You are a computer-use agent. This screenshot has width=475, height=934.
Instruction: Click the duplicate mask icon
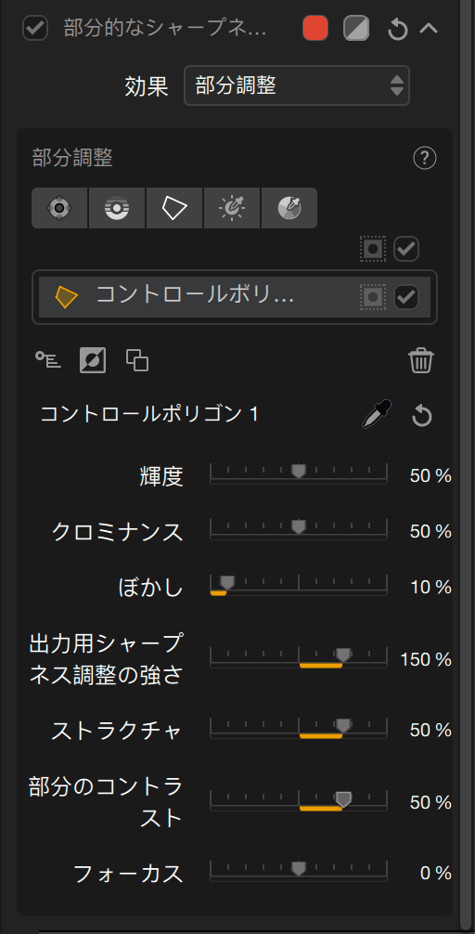(137, 360)
